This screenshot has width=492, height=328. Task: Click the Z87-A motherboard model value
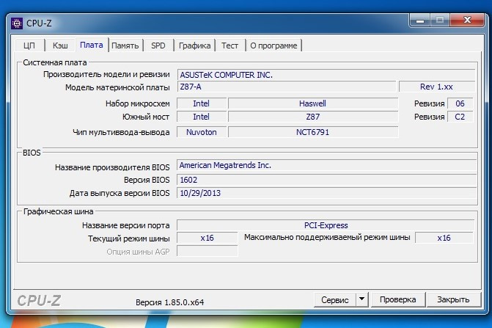click(x=287, y=87)
